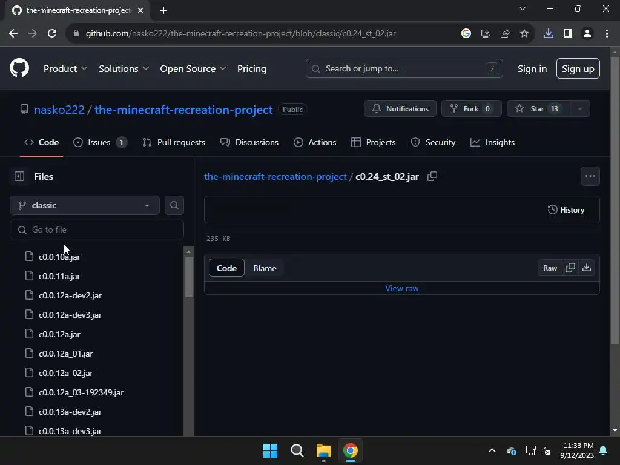
Task: Show hidden system tray icons chevron
Action: (x=492, y=450)
